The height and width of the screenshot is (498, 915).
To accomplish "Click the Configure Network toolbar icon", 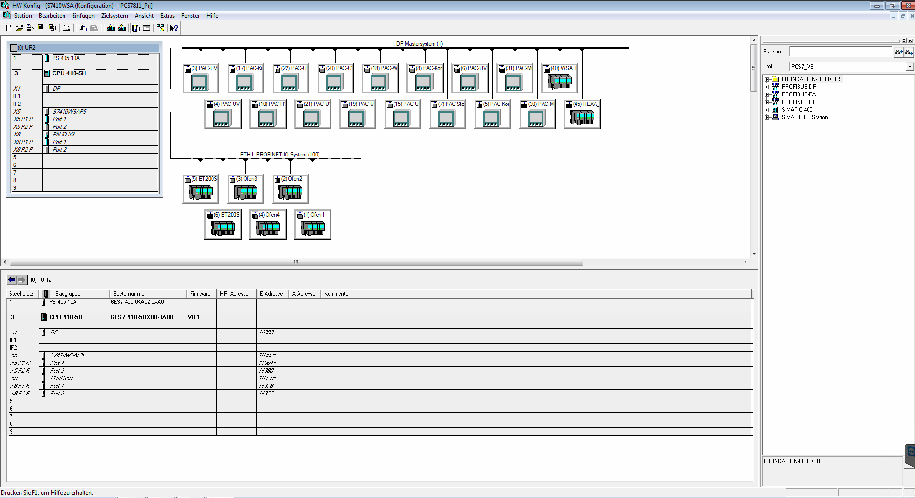I will [160, 28].
